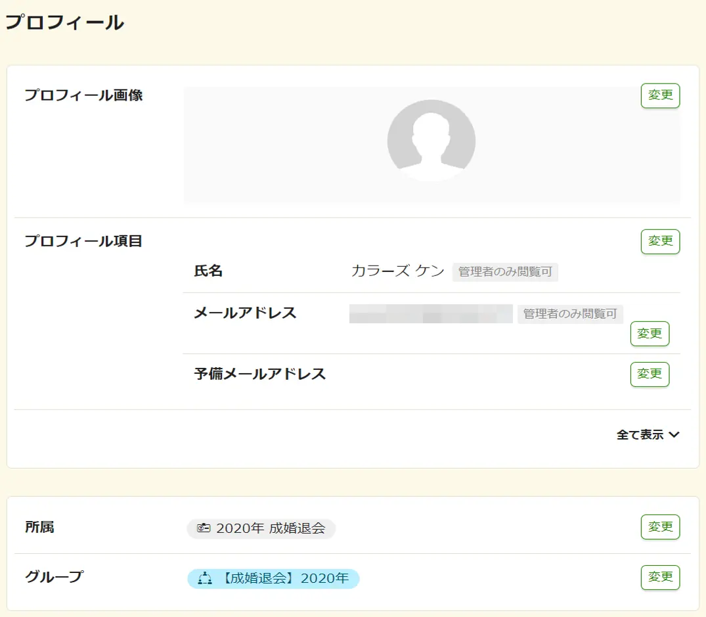This screenshot has height=617, width=706.
Task: Click 変更 button for 所属
Action: 660,527
